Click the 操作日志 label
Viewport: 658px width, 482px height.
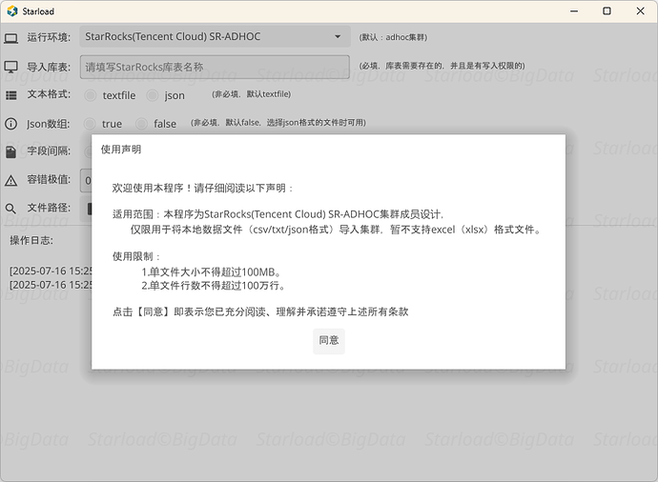point(31,241)
